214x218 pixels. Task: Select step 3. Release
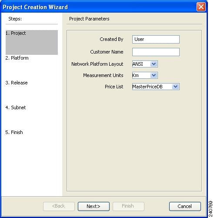[x=17, y=83]
